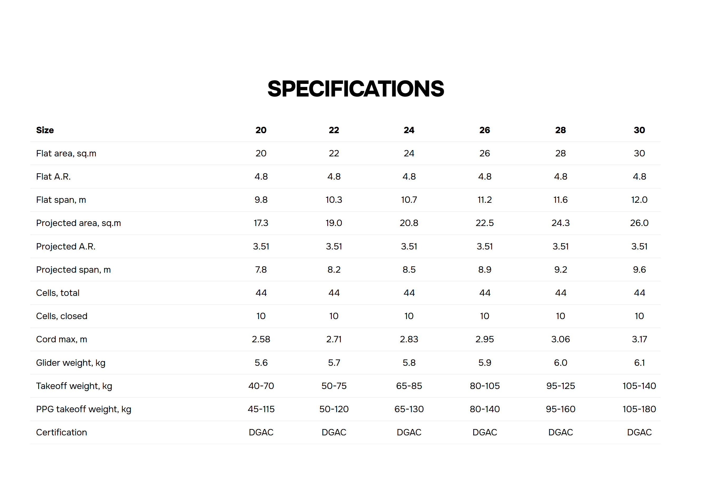721x481 pixels.
Task: Click the 65-85 takeoff weight value
Action: pos(409,386)
